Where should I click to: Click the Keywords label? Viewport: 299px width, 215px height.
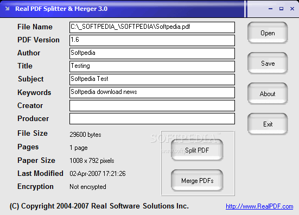[x=34, y=92]
